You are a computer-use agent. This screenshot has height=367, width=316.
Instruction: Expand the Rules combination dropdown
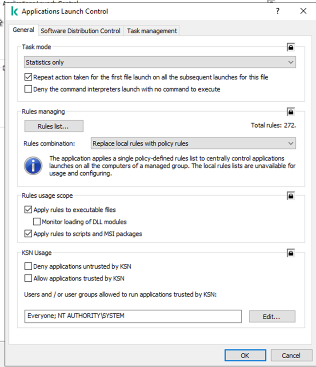pyautogui.click(x=193, y=143)
